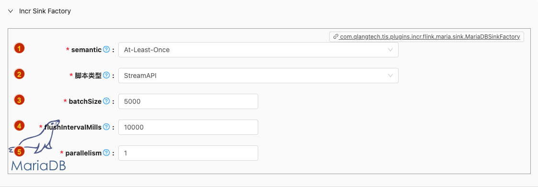
Task: Click the red number 4 badge
Action: (19, 126)
